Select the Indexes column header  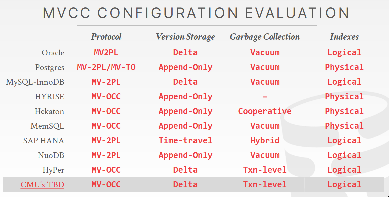point(344,37)
